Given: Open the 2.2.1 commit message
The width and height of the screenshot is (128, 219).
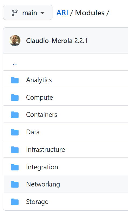Looking at the screenshot, I should [x=81, y=41].
